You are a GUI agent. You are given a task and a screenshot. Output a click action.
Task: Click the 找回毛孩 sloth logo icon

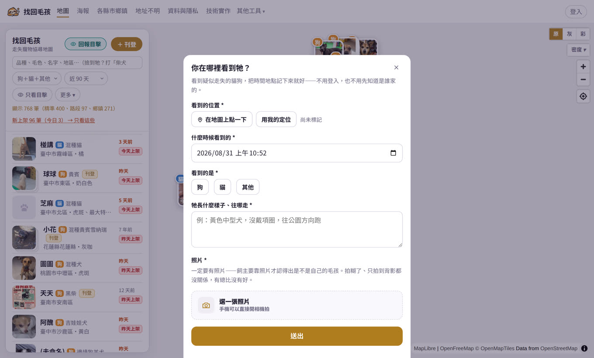point(14,11)
